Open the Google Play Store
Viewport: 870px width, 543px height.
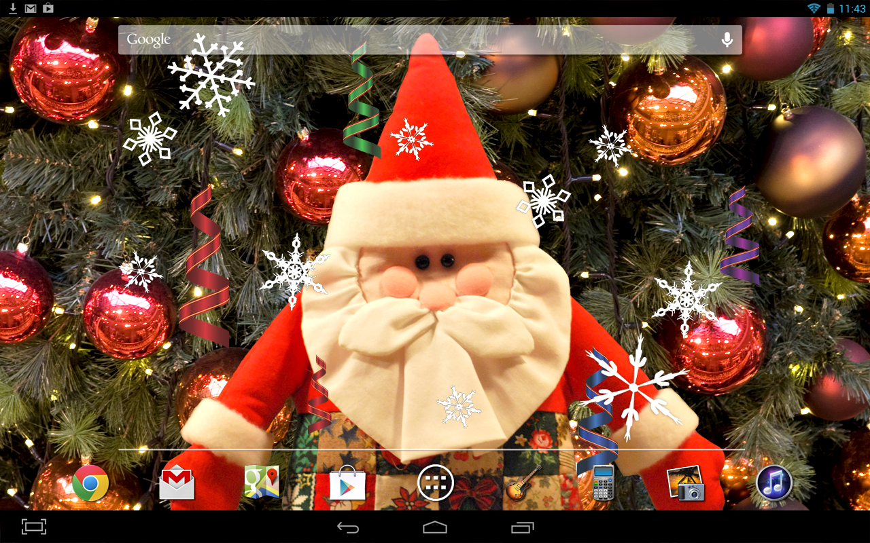click(347, 483)
